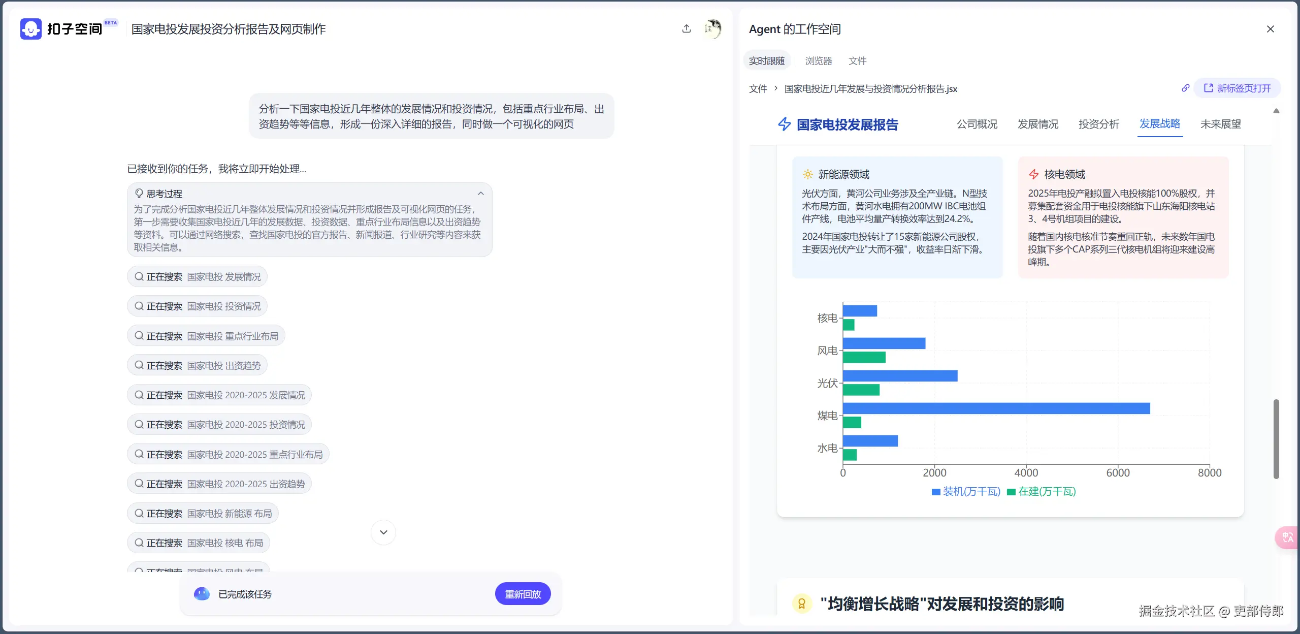Image resolution: width=1300 pixels, height=634 pixels.
Task: Click 文件 in the breadcrumb path
Action: pyautogui.click(x=758, y=89)
